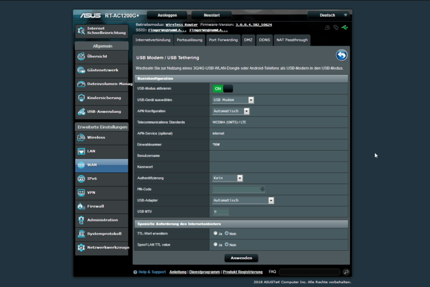Viewport: 430px width, 287px height.
Task: Click the Anwenden button
Action: 241,258
